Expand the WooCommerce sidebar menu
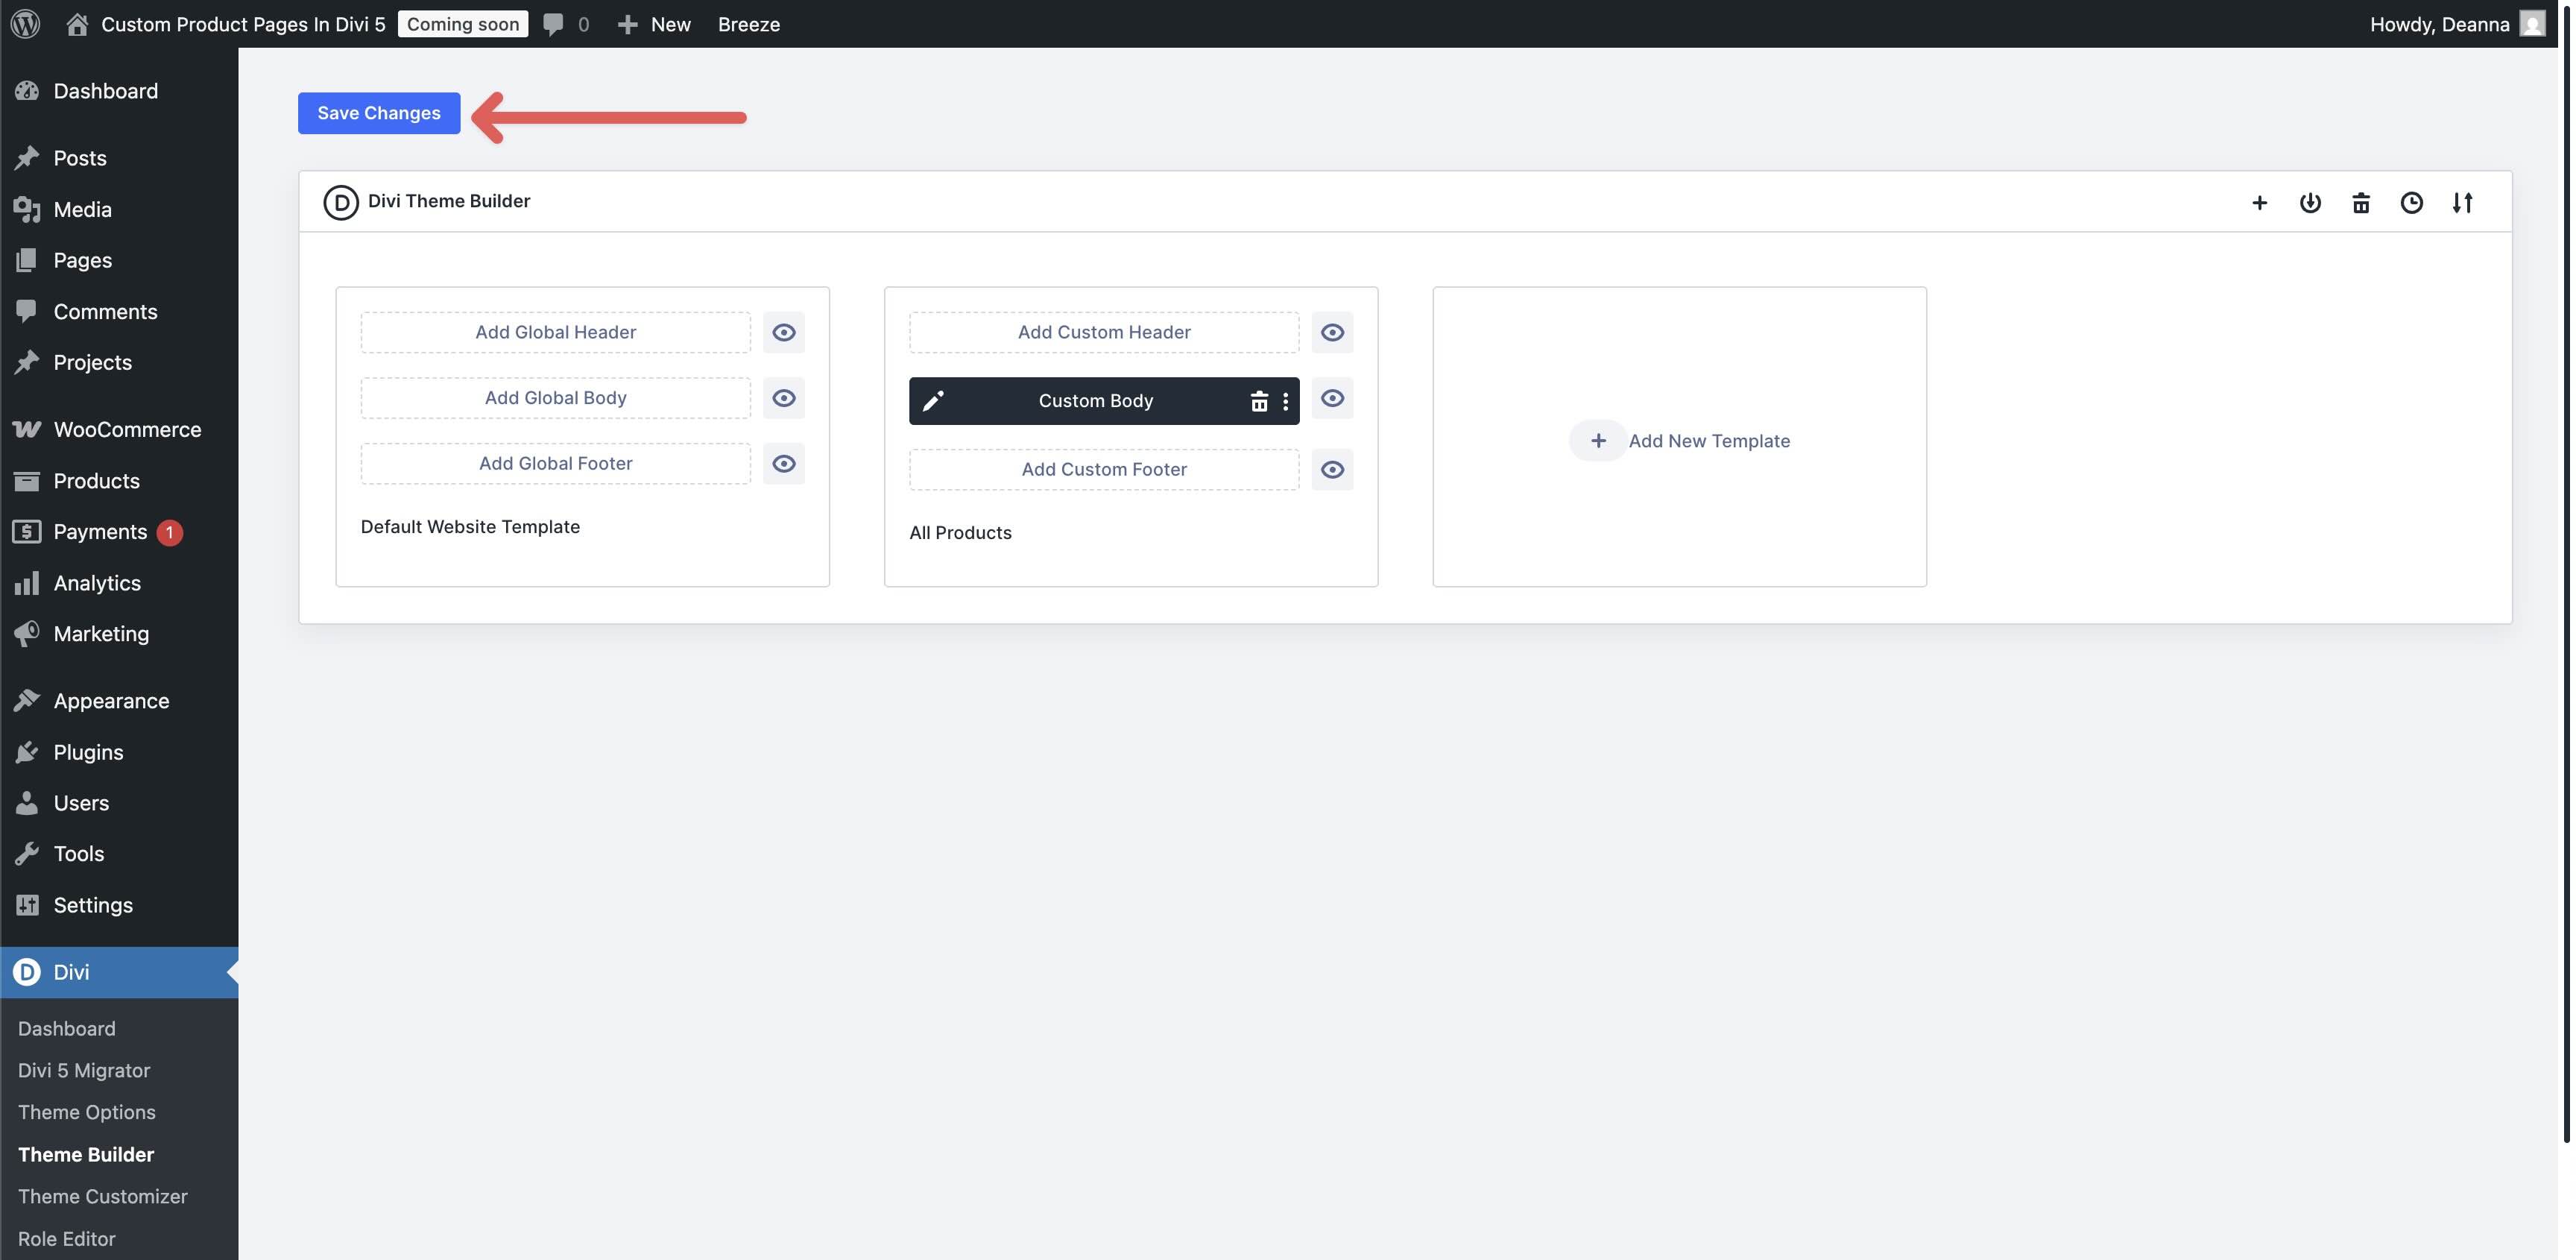Viewport: 2576px width, 1260px height. [127, 429]
